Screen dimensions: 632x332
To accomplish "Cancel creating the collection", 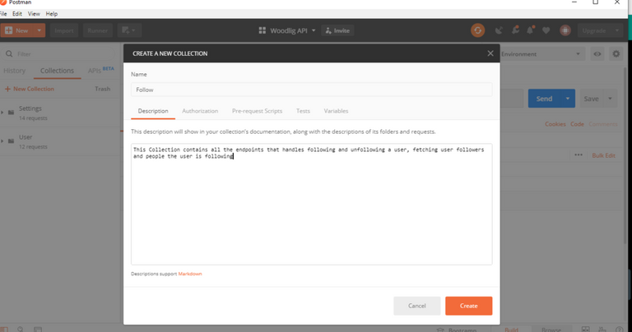I will pyautogui.click(x=416, y=306).
